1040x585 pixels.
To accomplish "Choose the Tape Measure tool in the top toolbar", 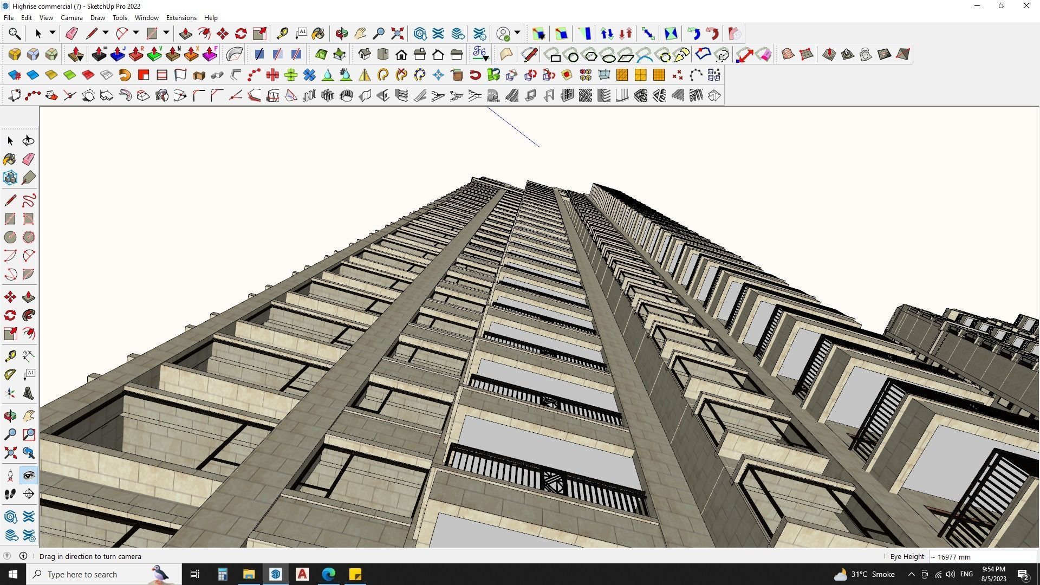I will pos(282,34).
